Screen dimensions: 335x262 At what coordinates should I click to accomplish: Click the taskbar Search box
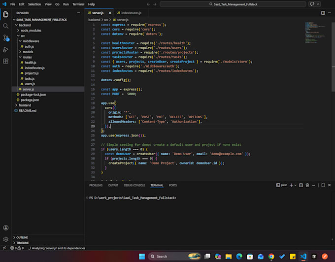tap(174, 256)
